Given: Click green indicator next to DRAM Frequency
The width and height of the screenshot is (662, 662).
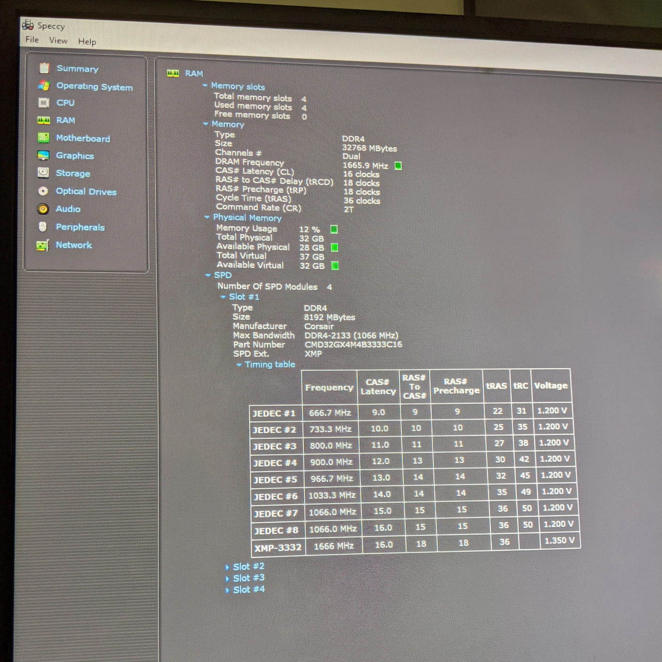Looking at the screenshot, I should click(x=398, y=165).
